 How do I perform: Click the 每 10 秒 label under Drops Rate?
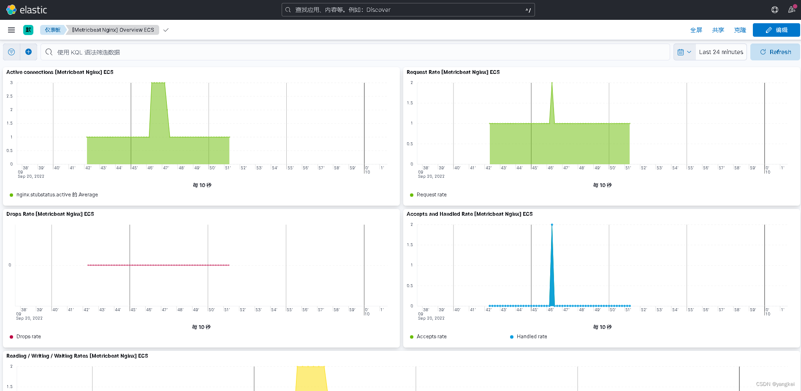[201, 327]
